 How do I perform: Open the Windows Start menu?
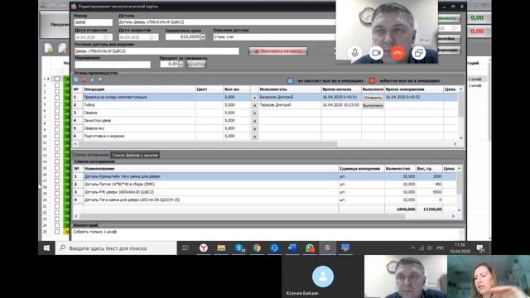[46, 248]
